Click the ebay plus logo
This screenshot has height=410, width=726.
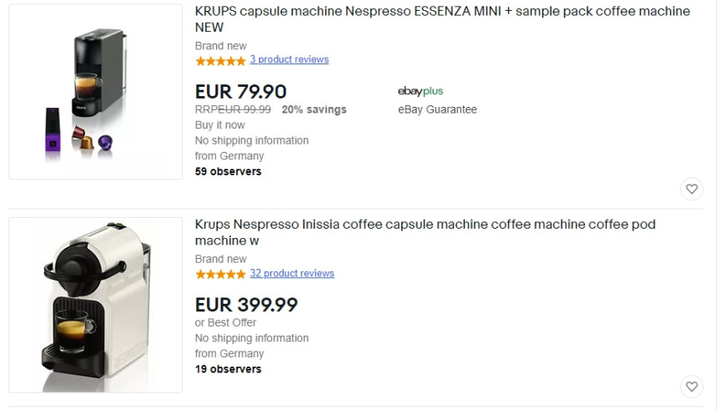[421, 91]
